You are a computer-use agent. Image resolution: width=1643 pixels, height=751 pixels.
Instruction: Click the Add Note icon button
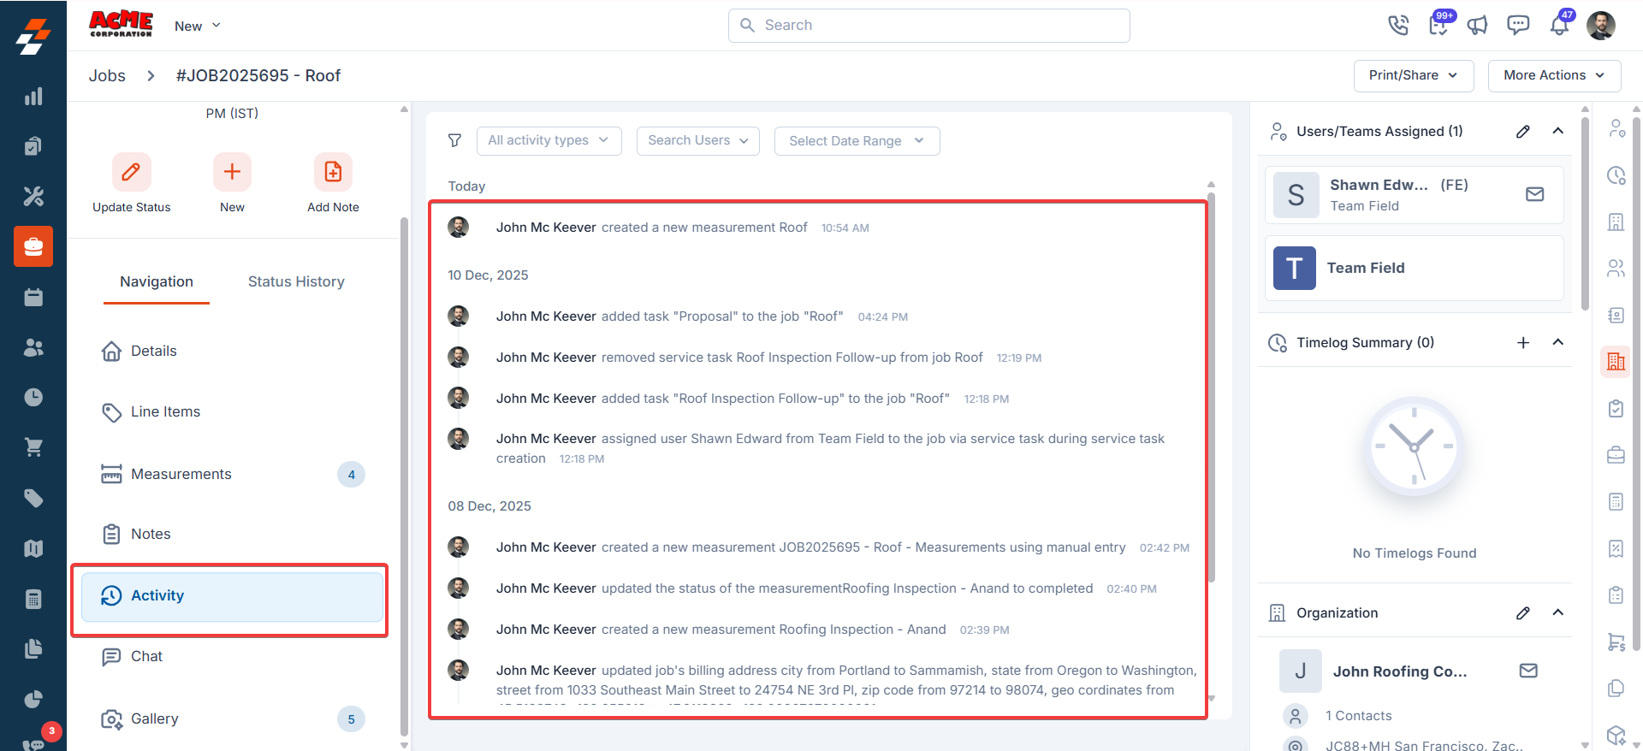click(333, 172)
